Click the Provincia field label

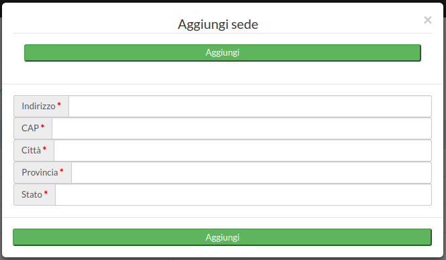40,172
